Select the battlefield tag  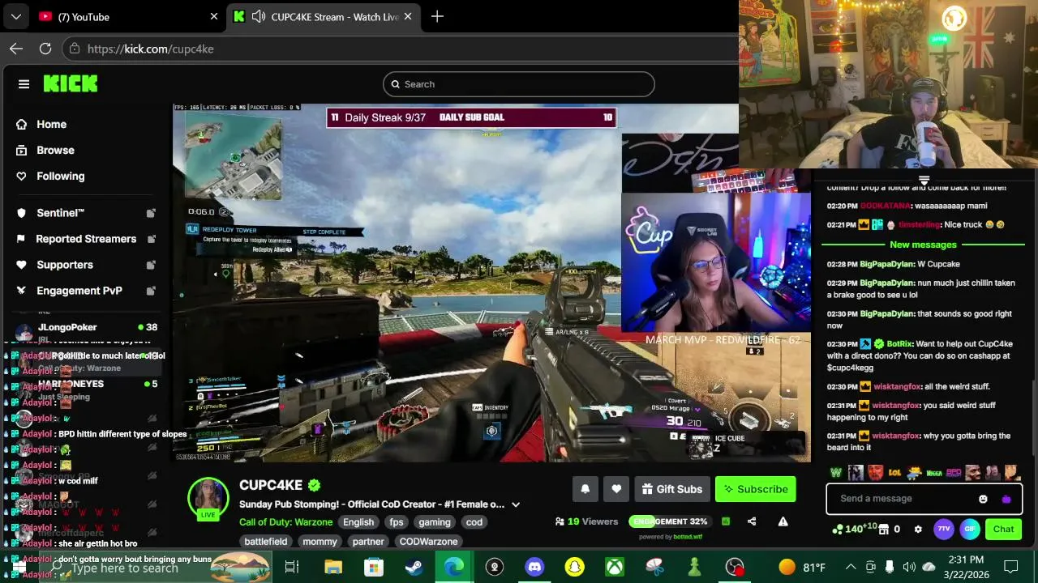266,542
